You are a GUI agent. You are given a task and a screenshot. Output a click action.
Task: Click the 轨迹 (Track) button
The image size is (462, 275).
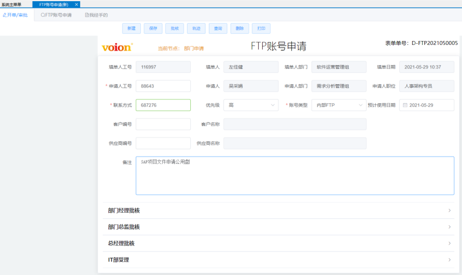pyautogui.click(x=196, y=28)
